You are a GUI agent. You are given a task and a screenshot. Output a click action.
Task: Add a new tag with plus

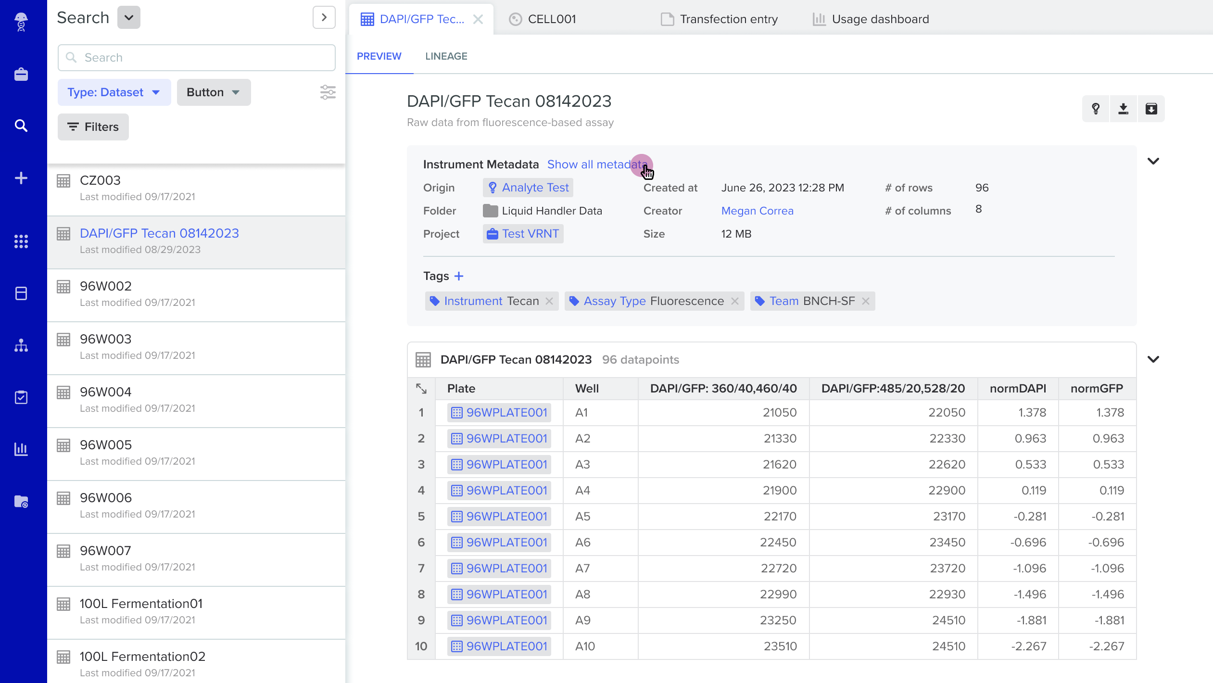click(459, 276)
